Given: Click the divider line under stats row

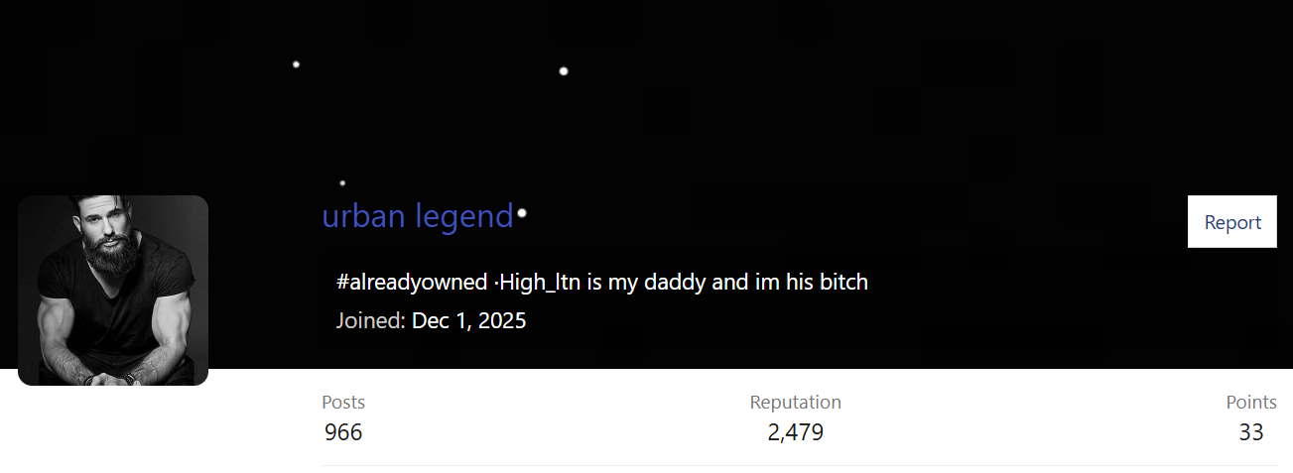Looking at the screenshot, I should click(x=799, y=465).
